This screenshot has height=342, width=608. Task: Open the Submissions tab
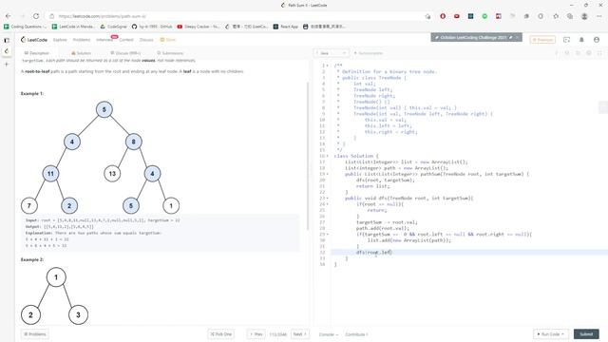tap(170, 53)
